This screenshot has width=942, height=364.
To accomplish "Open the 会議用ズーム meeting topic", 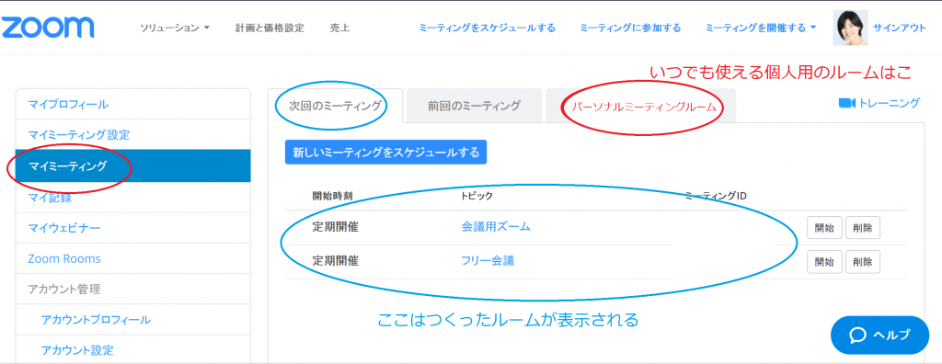I will click(x=496, y=226).
